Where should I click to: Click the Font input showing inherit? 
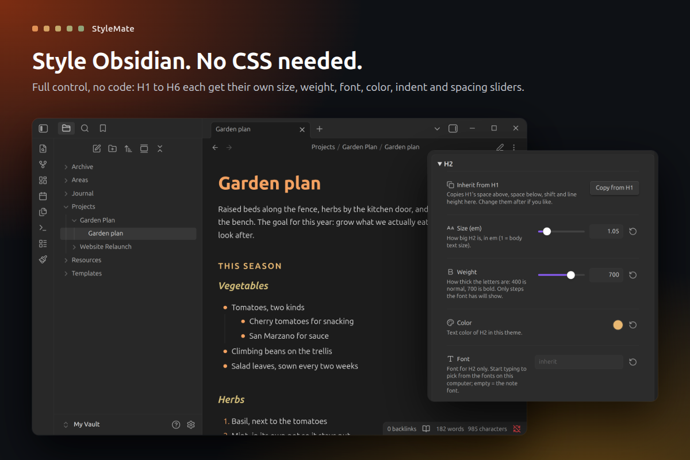(x=578, y=362)
